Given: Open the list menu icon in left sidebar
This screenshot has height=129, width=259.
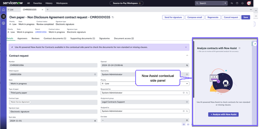Looking at the screenshot, I should (x=3, y=16).
